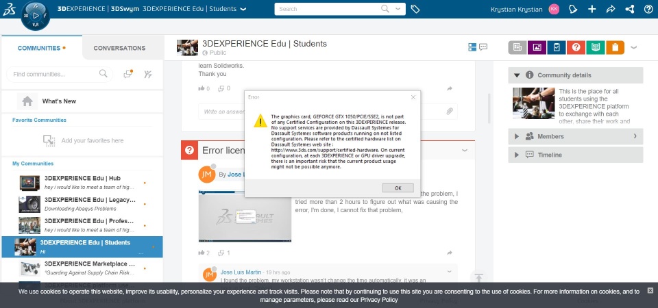Expand the content type toolbar chevron
This screenshot has width=658, height=308.
click(633, 47)
